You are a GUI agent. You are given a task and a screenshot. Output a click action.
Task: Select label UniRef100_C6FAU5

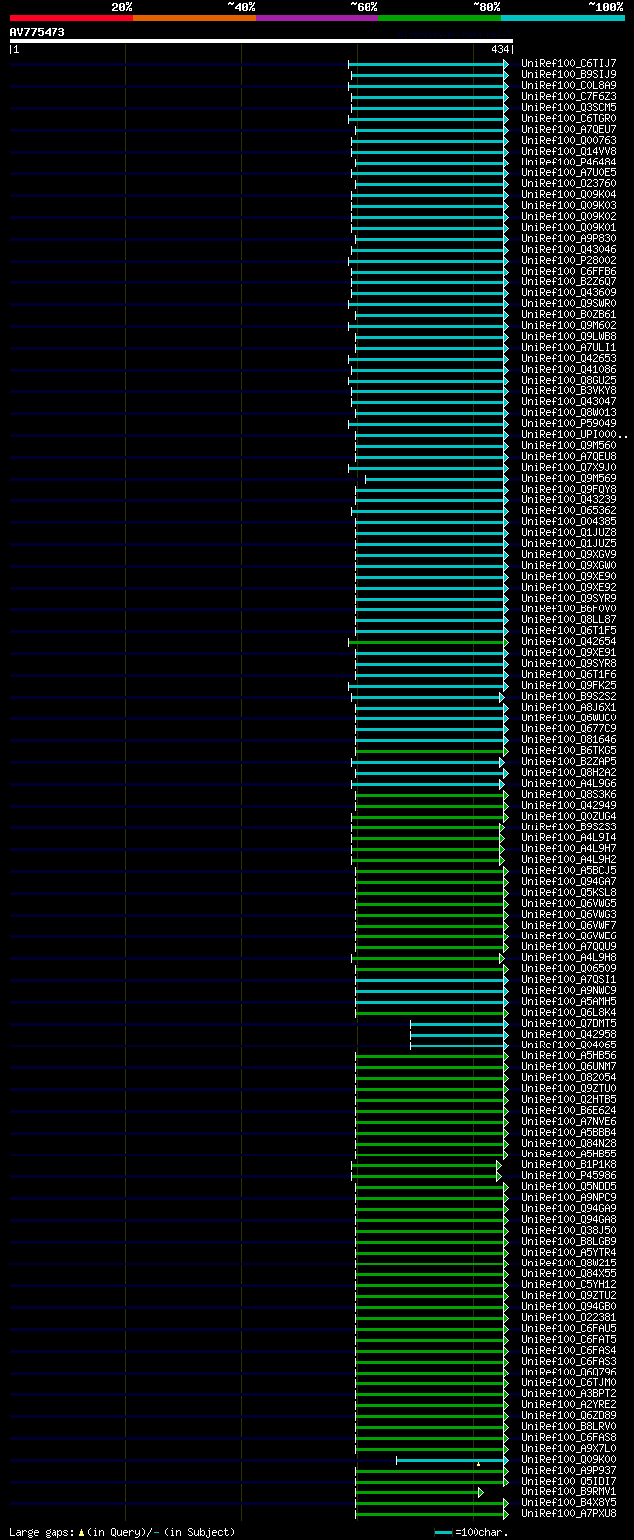point(569,1328)
